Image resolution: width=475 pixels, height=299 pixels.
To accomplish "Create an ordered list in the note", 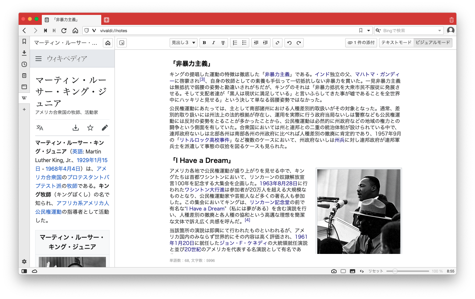I will 235,42.
